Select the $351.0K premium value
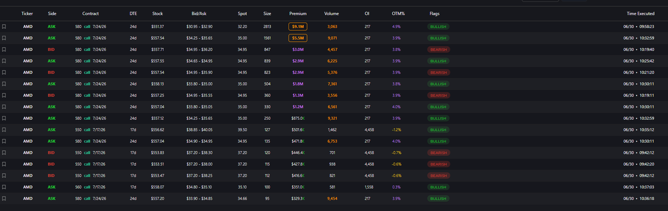This screenshot has width=668, height=211. [298, 187]
